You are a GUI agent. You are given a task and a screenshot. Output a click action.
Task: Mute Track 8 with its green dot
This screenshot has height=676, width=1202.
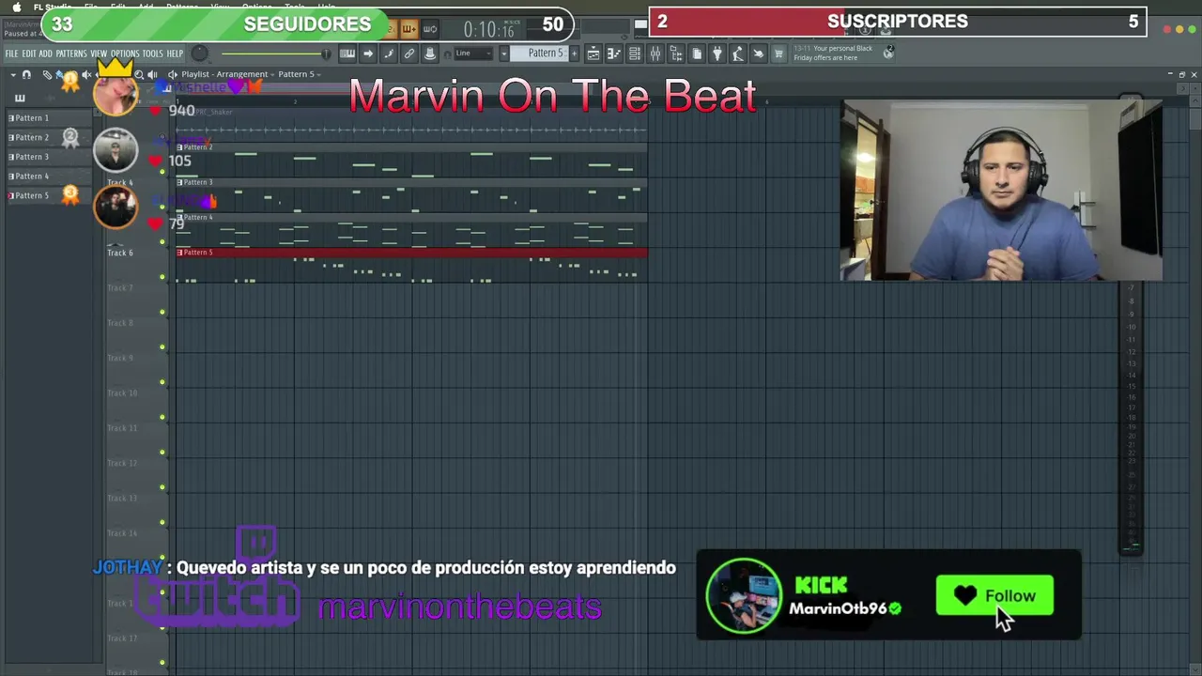point(162,346)
